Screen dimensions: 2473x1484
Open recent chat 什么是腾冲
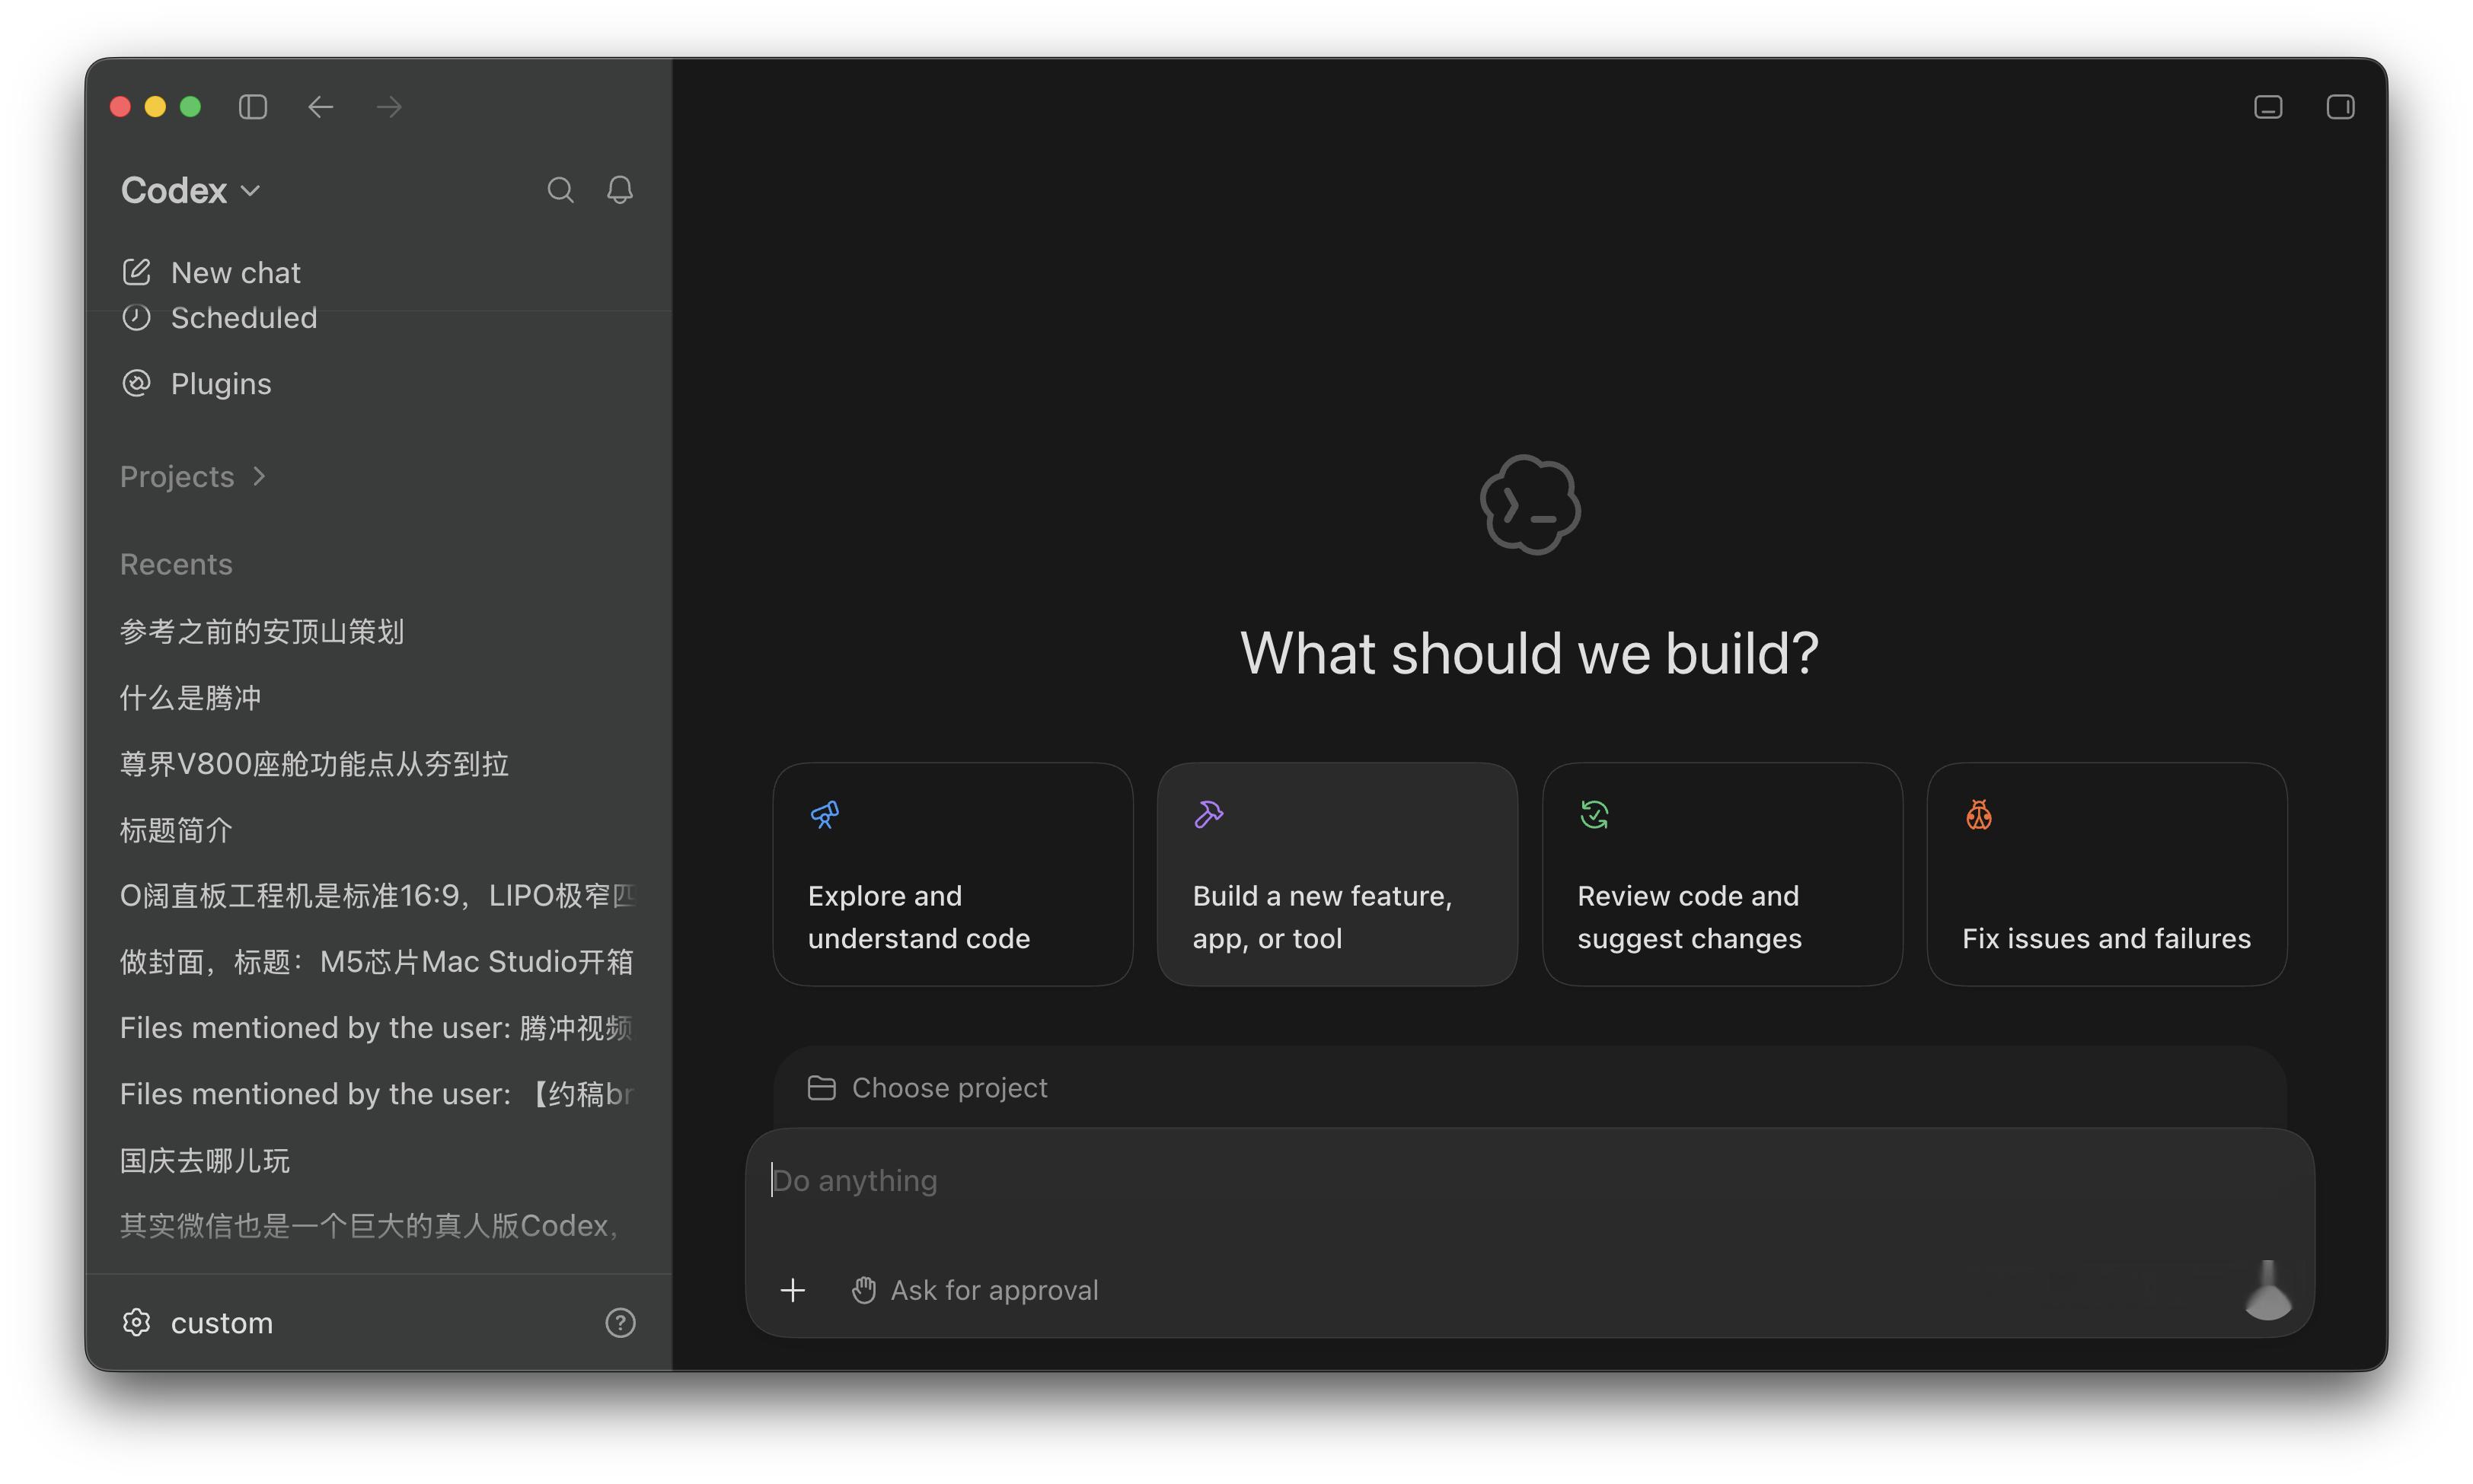[x=378, y=697]
